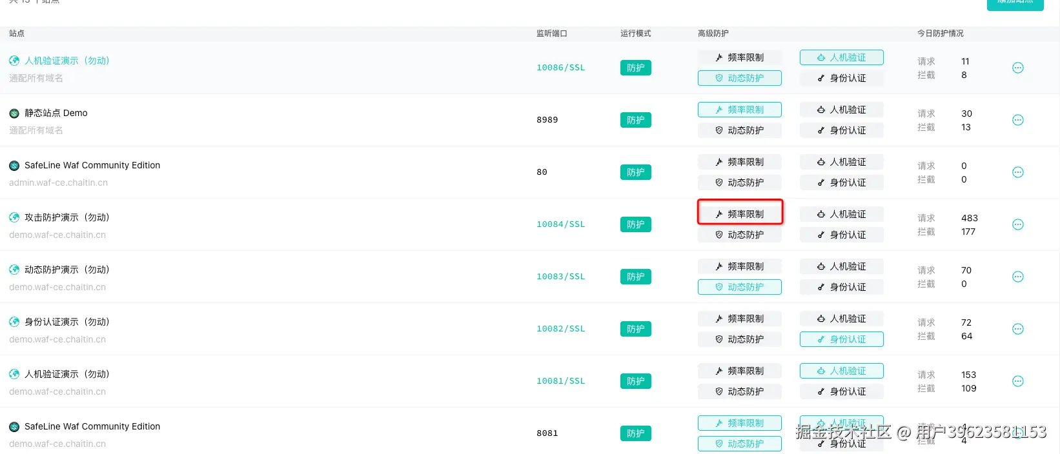
Task: Change 防护 mode of 攻击防护演示 site
Action: tap(636, 224)
